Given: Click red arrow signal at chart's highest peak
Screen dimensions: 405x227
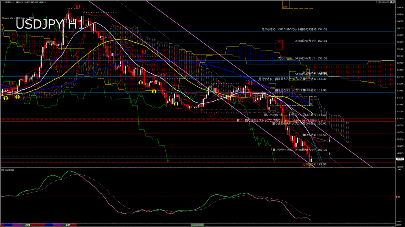Looking at the screenshot, I should click(x=78, y=7).
